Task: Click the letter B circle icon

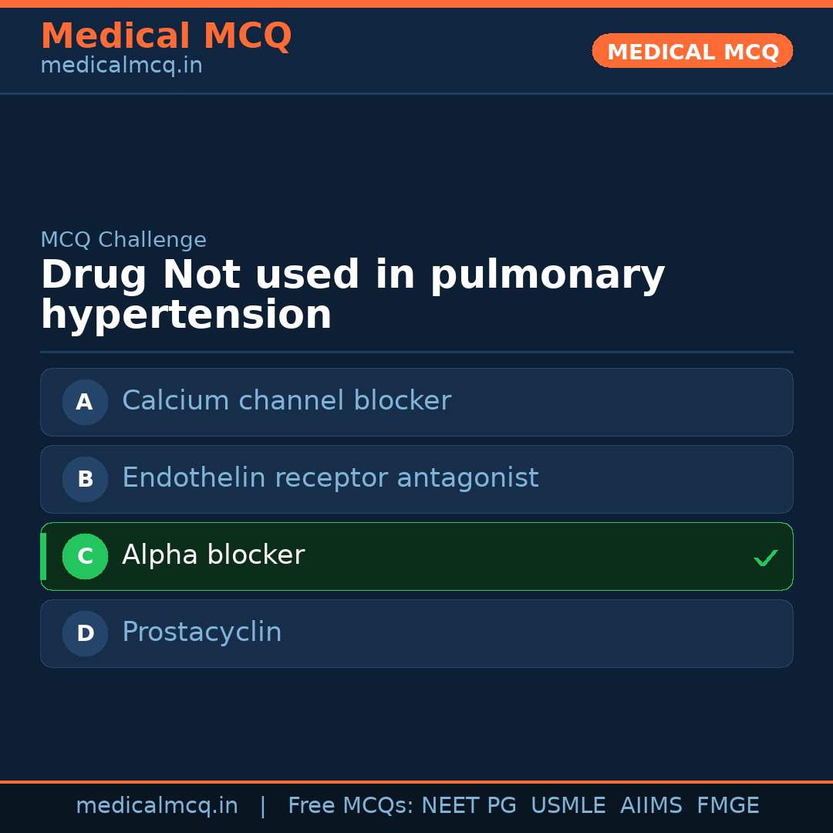Action: (x=85, y=479)
